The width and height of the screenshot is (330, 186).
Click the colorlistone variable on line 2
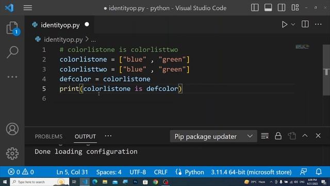coord(83,59)
